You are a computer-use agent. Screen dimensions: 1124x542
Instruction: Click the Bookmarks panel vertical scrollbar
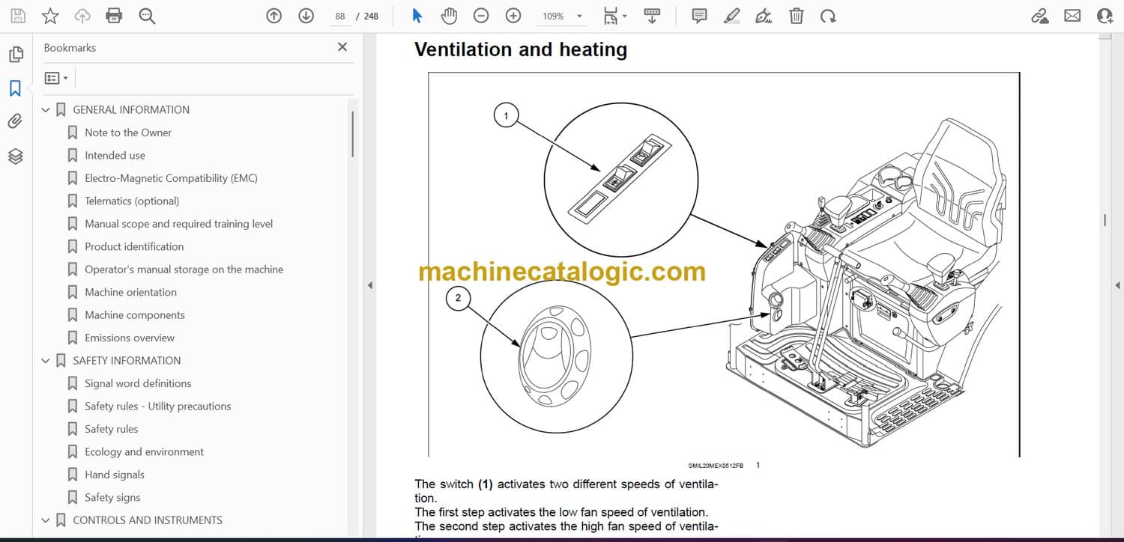[352, 134]
